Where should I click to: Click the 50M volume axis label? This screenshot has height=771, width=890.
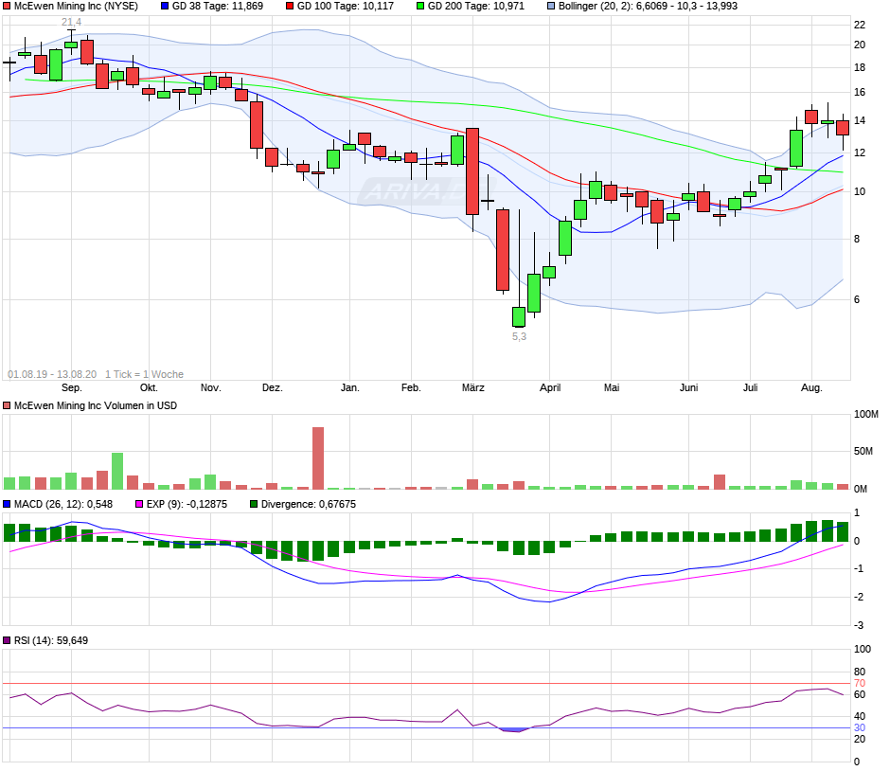(863, 452)
